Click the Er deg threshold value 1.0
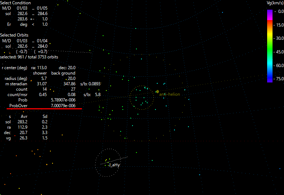This screenshot has width=284, height=195. pyautogui.click(x=44, y=24)
